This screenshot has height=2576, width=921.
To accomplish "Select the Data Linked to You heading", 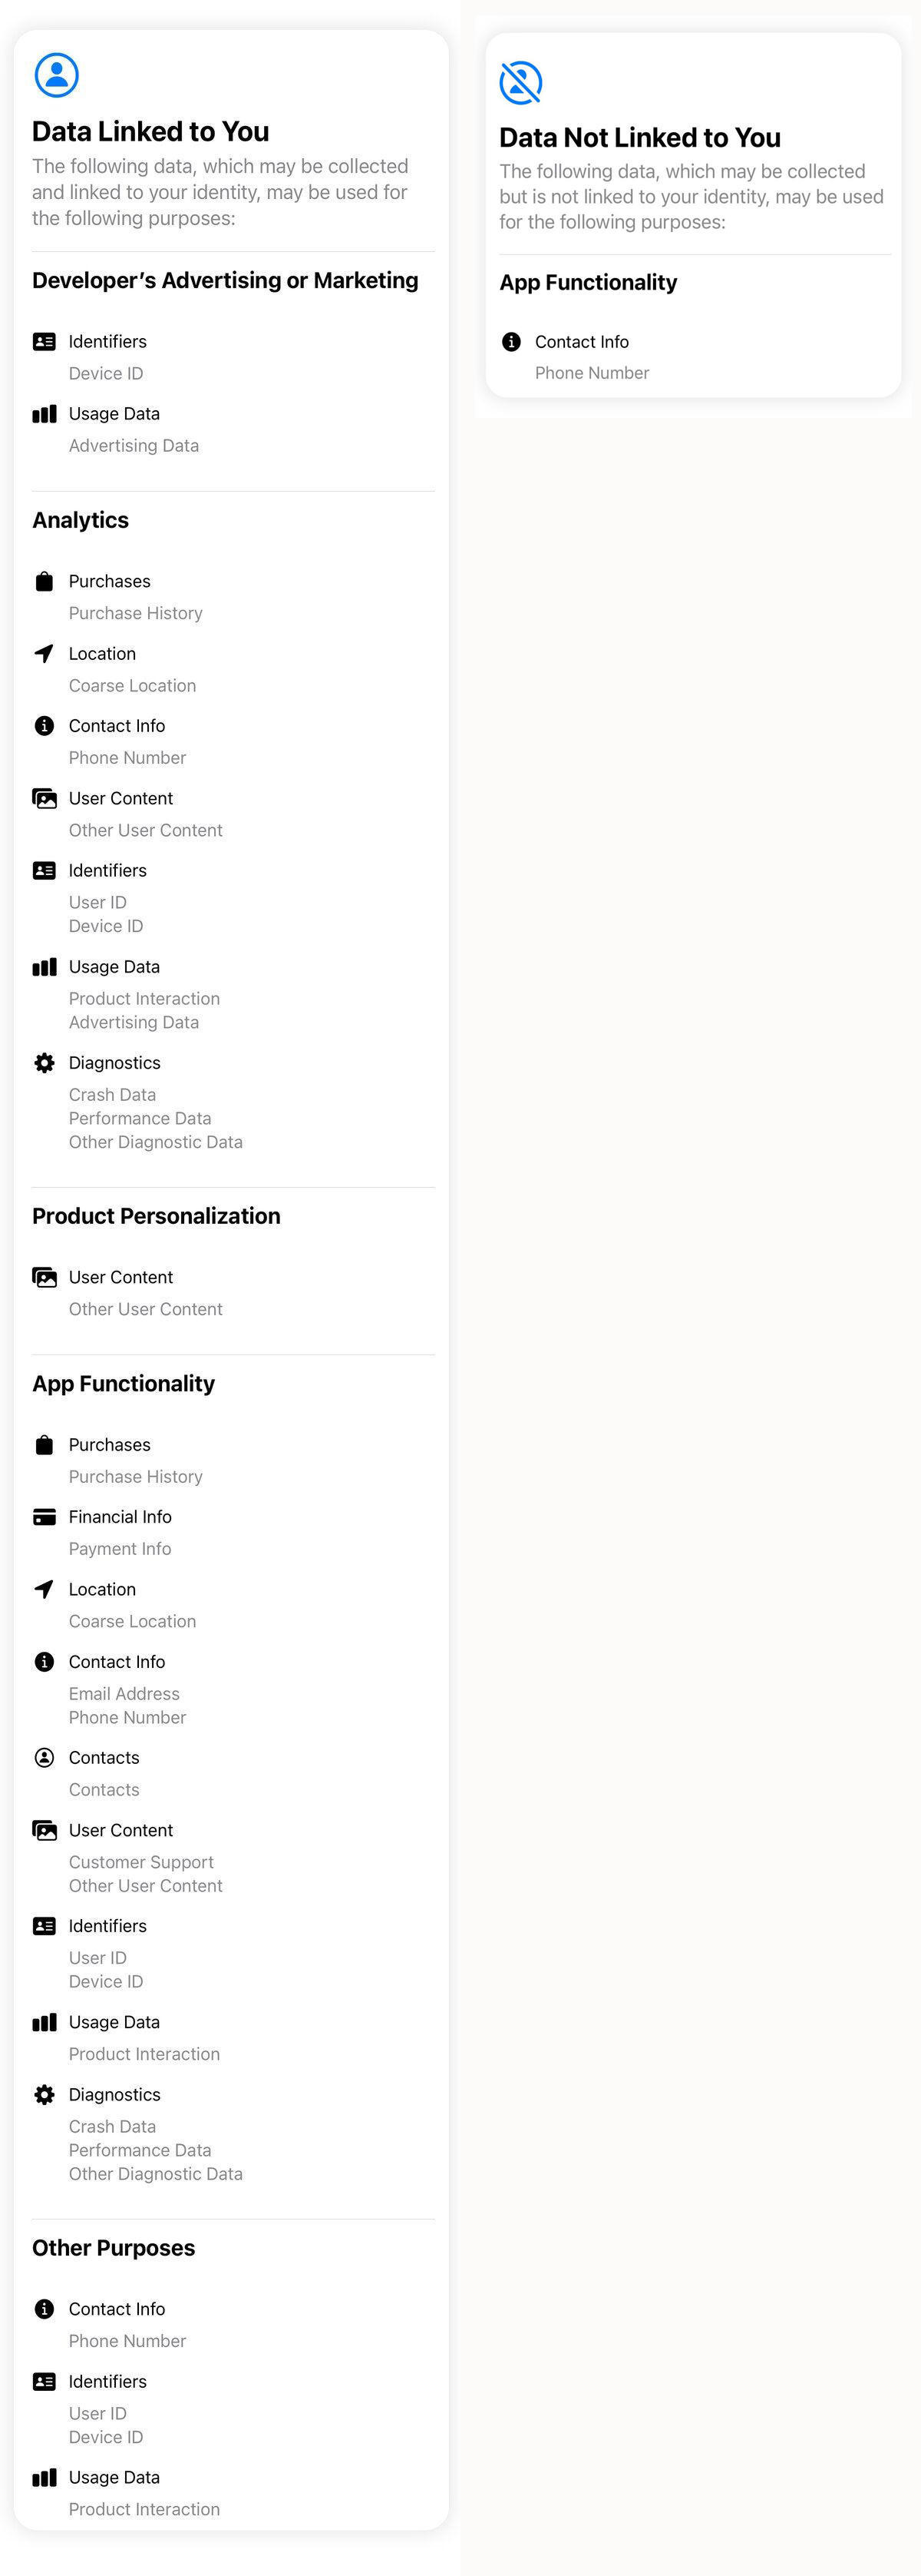I will [x=151, y=131].
